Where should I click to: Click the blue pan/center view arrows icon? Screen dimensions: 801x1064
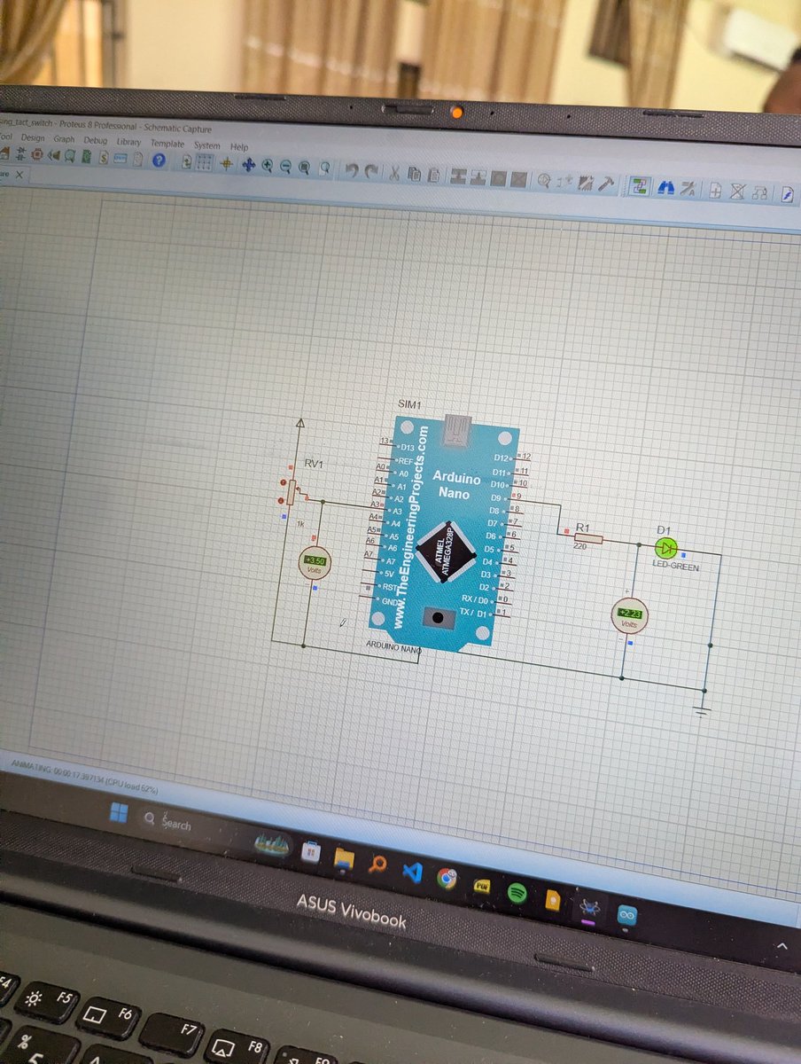coord(248,165)
